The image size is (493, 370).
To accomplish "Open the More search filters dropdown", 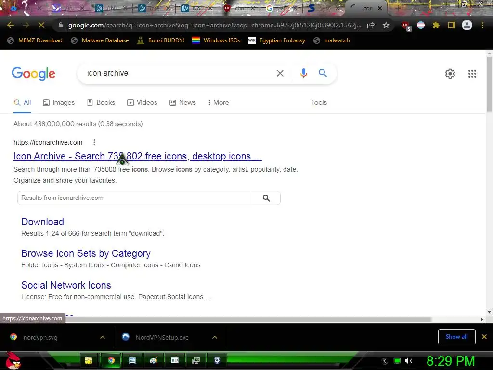I will click(x=219, y=103).
